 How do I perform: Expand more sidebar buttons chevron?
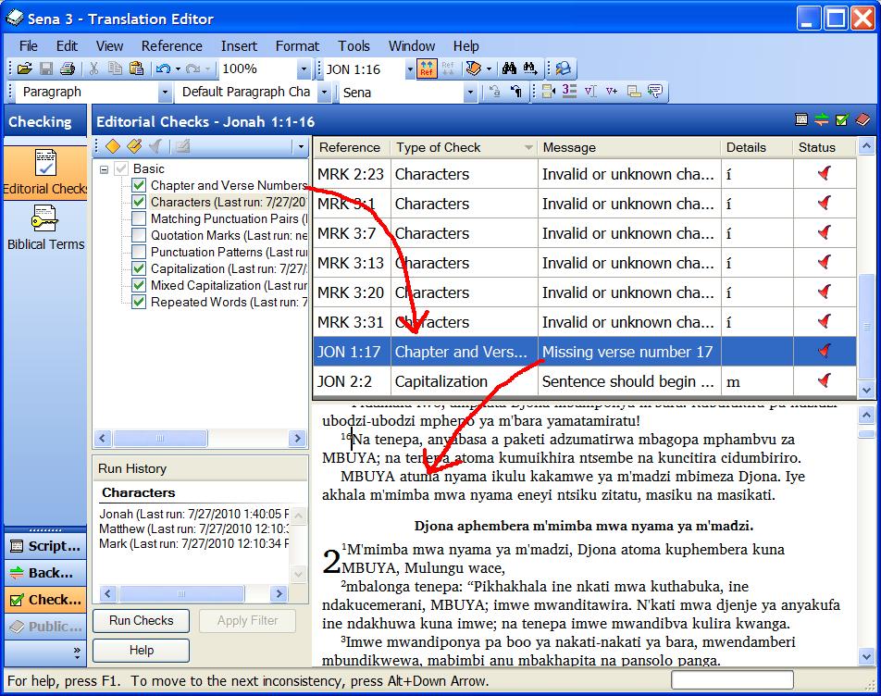pos(77,652)
